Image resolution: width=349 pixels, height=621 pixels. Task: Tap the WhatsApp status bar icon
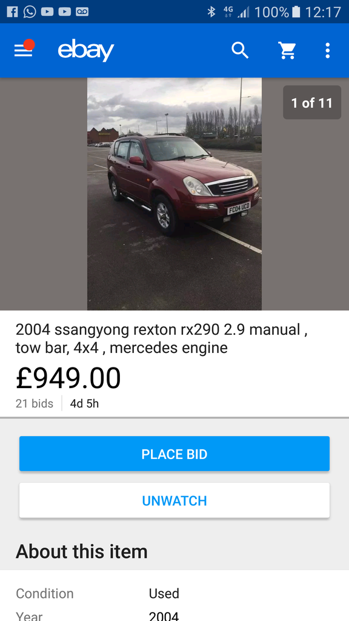(x=30, y=12)
